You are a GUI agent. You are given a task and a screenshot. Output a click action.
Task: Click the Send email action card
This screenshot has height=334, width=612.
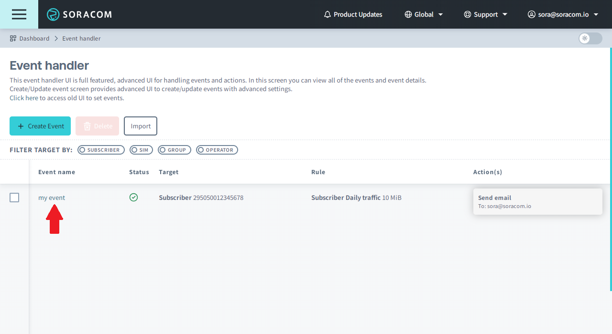[x=537, y=201]
